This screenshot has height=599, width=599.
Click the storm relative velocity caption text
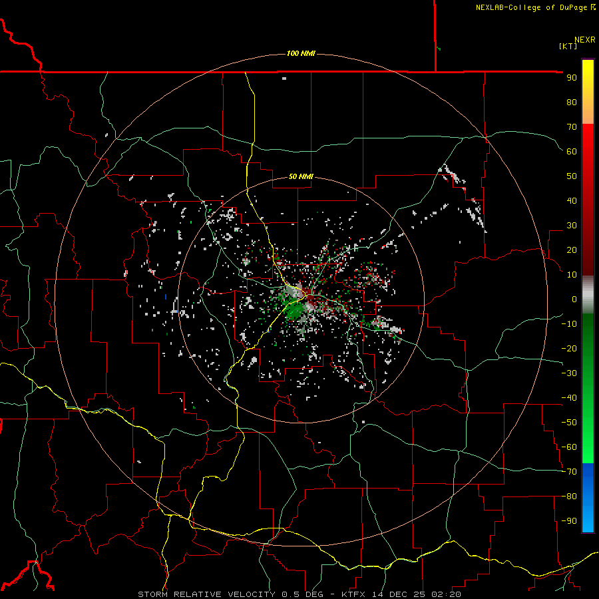(299, 594)
